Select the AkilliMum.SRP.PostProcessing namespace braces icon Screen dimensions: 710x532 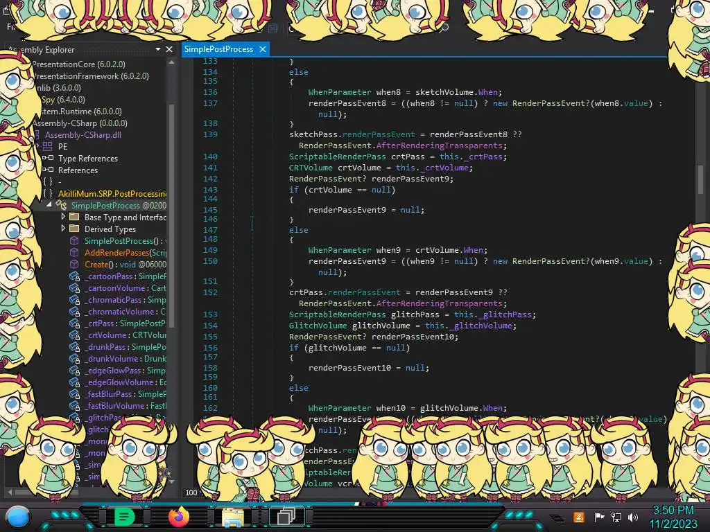48,194
